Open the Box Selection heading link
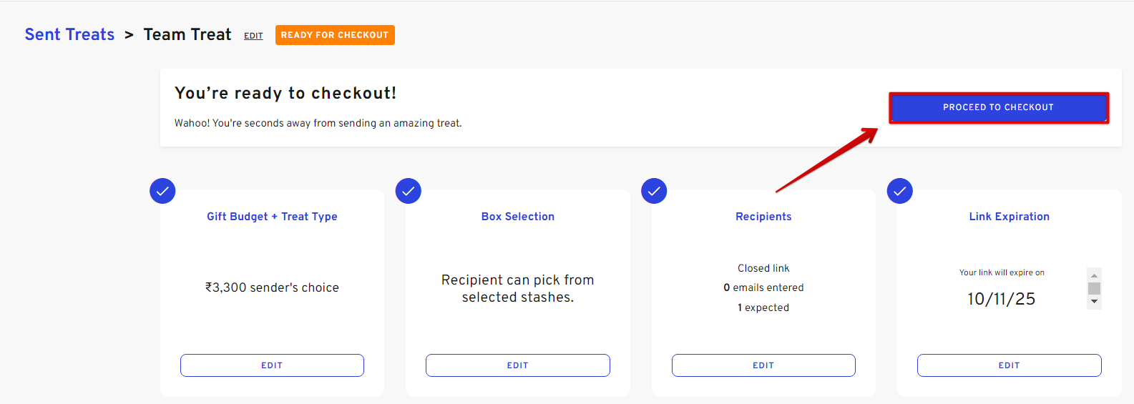This screenshot has height=404, width=1134. [x=518, y=217]
